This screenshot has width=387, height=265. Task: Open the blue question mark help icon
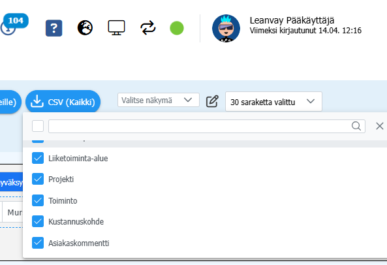[x=54, y=28]
